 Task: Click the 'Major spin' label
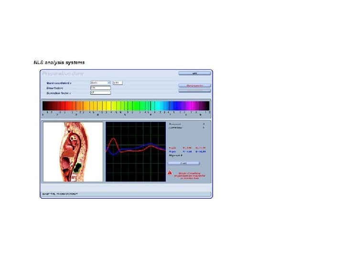175,155
